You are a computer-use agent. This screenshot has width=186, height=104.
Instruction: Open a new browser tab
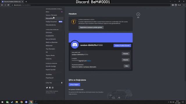[26, 2]
